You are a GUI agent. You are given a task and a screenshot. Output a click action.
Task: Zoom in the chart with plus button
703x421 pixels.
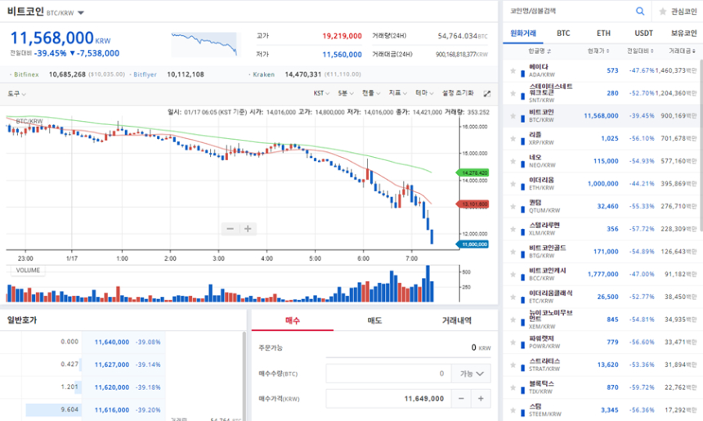pos(248,229)
